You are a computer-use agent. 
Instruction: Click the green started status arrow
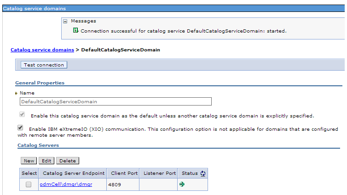[182, 184]
